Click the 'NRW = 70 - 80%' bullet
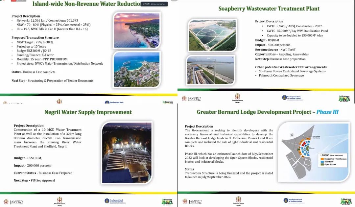The height and width of the screenshot is (207, 355). (x=54, y=25)
